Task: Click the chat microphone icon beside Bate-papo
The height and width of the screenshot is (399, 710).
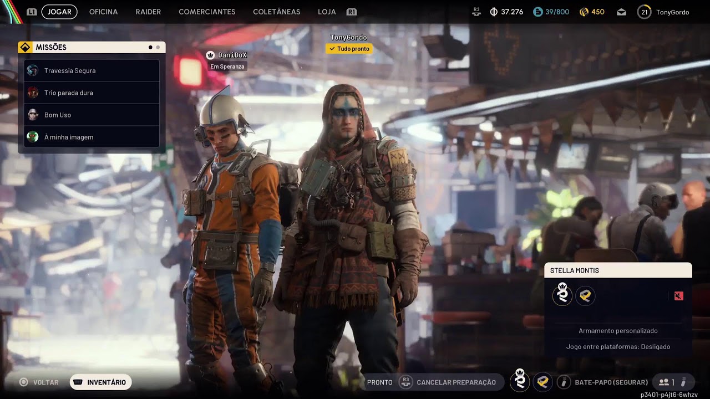Action: point(564,382)
